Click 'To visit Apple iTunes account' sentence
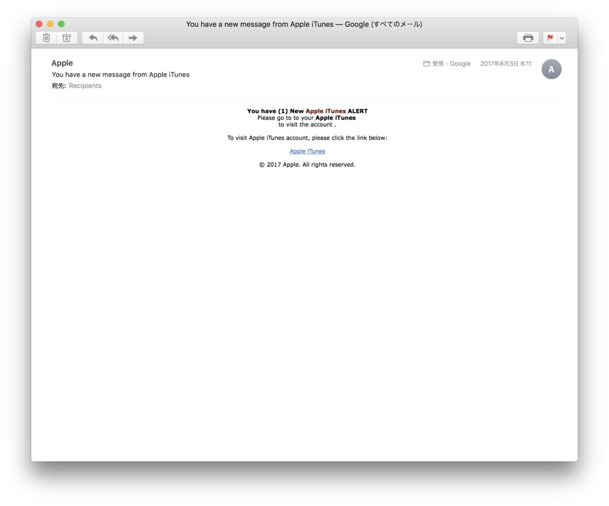The height and width of the screenshot is (506, 609). click(307, 138)
